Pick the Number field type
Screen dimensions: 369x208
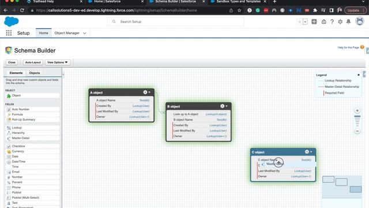point(32,177)
